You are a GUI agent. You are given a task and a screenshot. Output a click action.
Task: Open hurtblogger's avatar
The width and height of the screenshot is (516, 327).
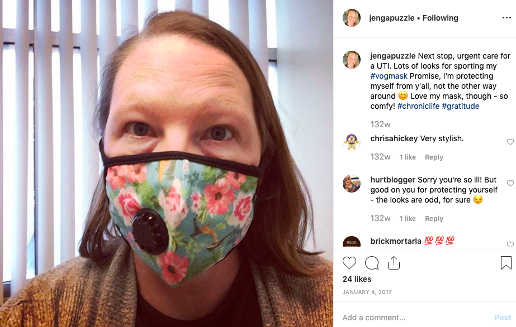pyautogui.click(x=352, y=184)
